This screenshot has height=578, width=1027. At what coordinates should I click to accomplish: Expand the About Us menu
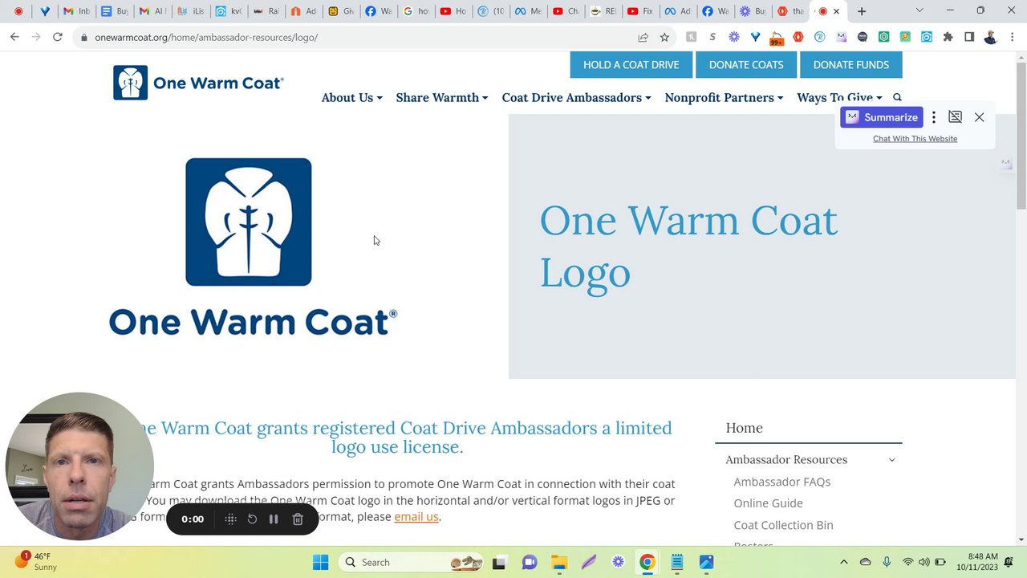(351, 97)
